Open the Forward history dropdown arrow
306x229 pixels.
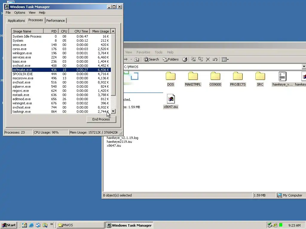[x=131, y=59]
